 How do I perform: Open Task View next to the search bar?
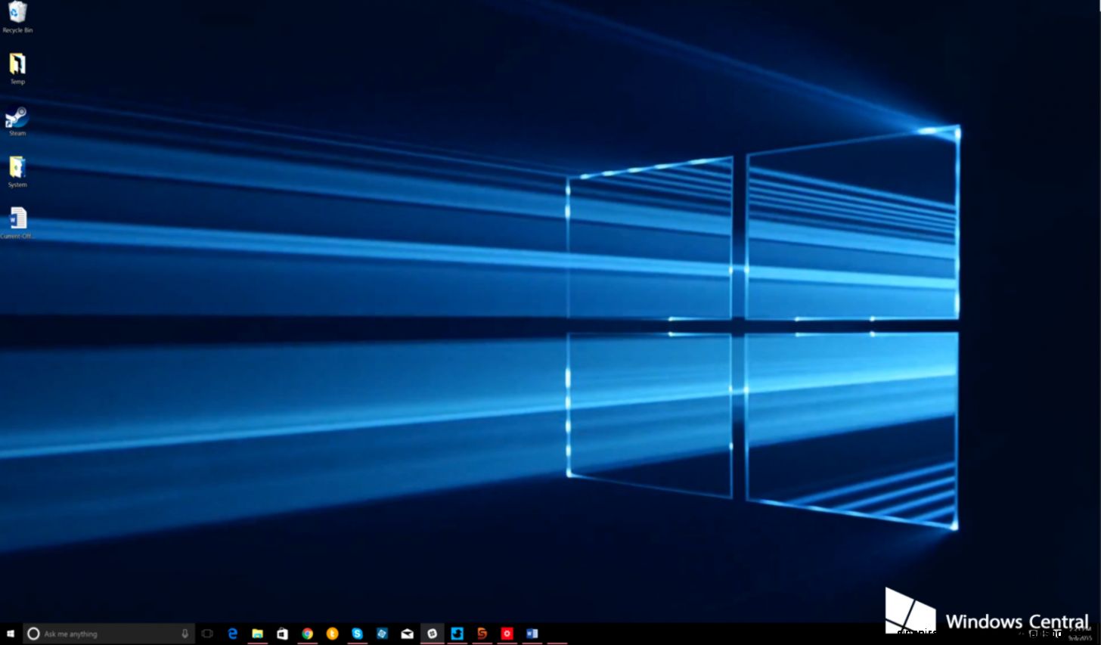point(207,633)
